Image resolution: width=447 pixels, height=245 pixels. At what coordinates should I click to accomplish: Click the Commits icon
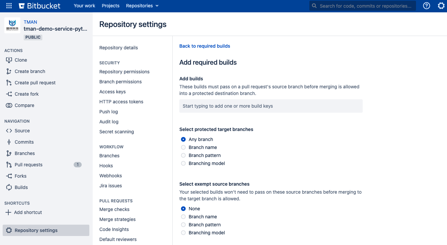[9, 142]
